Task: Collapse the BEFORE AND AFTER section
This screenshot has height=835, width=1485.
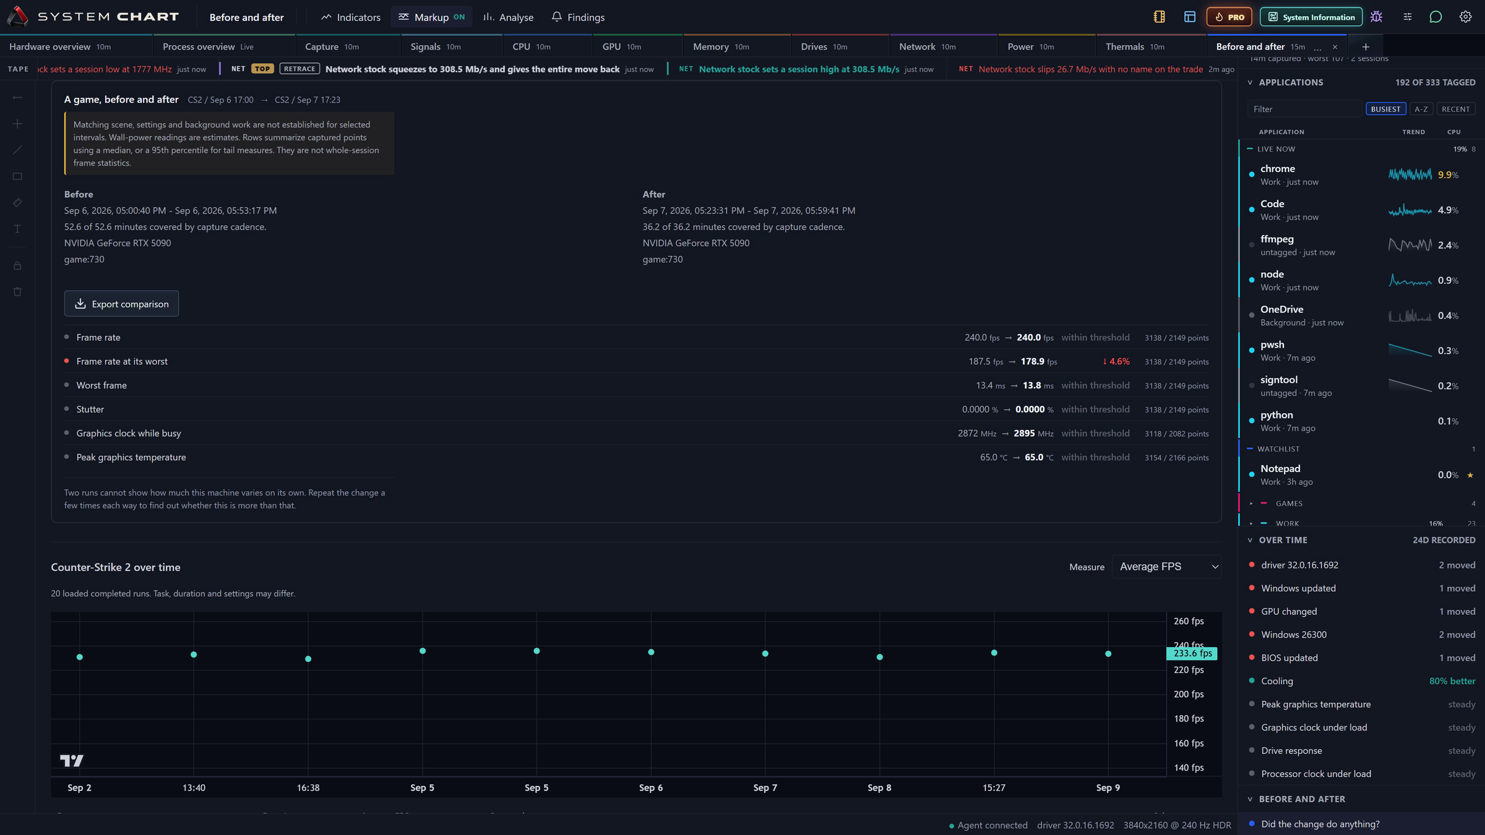Action: click(x=1250, y=799)
